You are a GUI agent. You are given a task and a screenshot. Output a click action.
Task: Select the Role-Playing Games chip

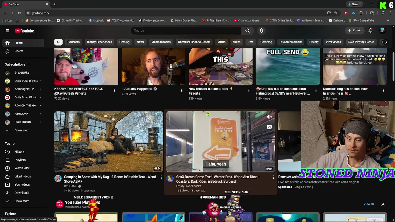click(x=361, y=42)
